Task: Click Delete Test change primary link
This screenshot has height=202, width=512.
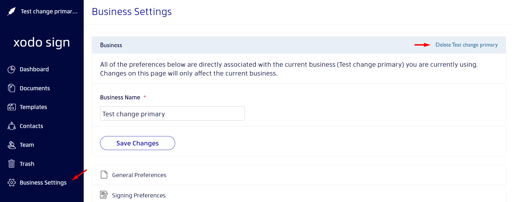Action: coord(466,45)
